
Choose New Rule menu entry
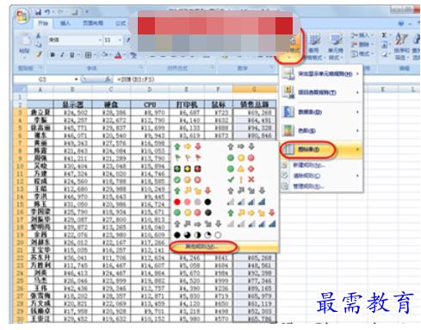pos(321,165)
